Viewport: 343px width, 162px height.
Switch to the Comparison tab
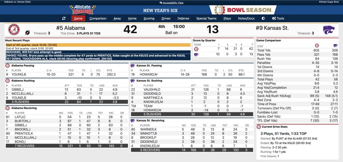click(x=98, y=19)
